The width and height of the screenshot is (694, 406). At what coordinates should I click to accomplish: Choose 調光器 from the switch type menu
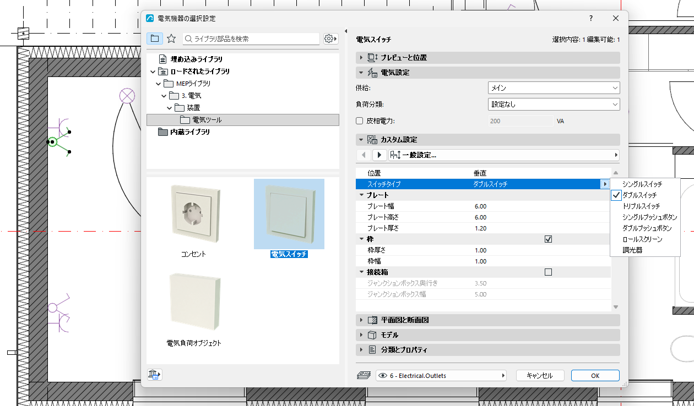646,250
